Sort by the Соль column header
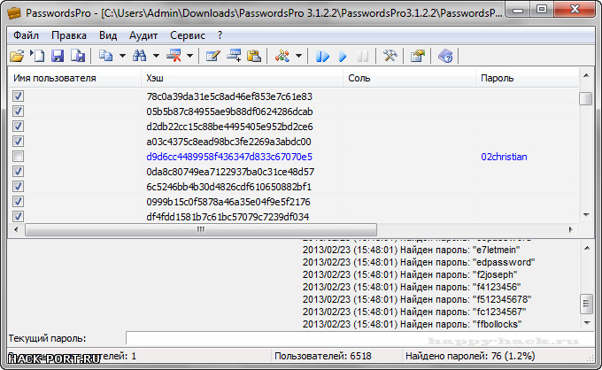The image size is (602, 370). tap(409, 78)
